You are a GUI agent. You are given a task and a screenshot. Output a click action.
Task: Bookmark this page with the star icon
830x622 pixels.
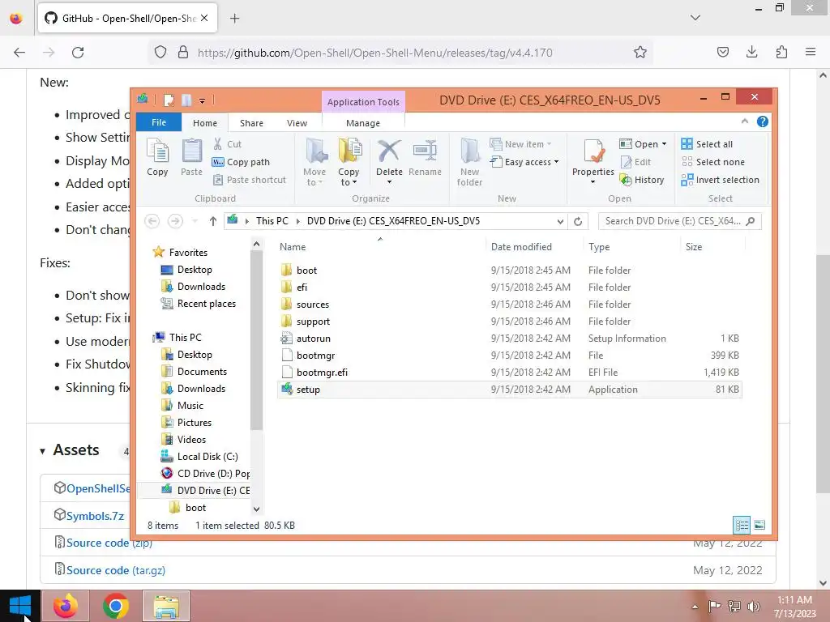[x=640, y=53]
